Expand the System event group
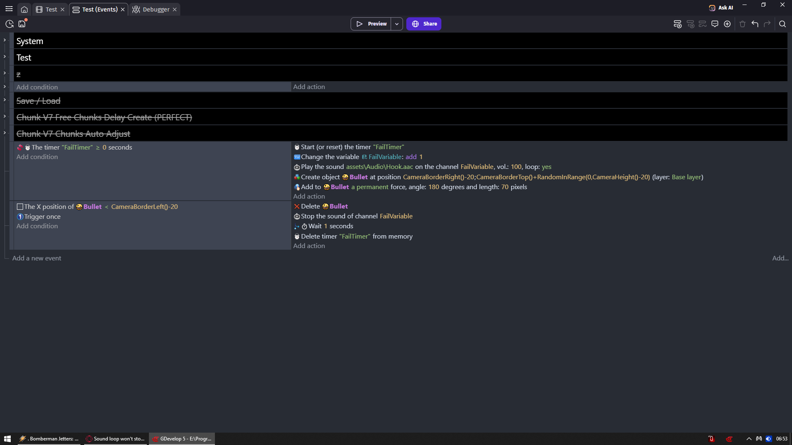 pos(5,40)
